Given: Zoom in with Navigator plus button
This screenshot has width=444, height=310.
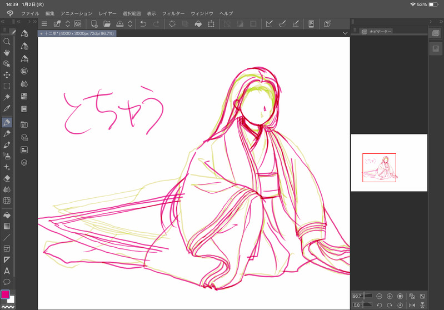Looking at the screenshot, I should coord(390,296).
